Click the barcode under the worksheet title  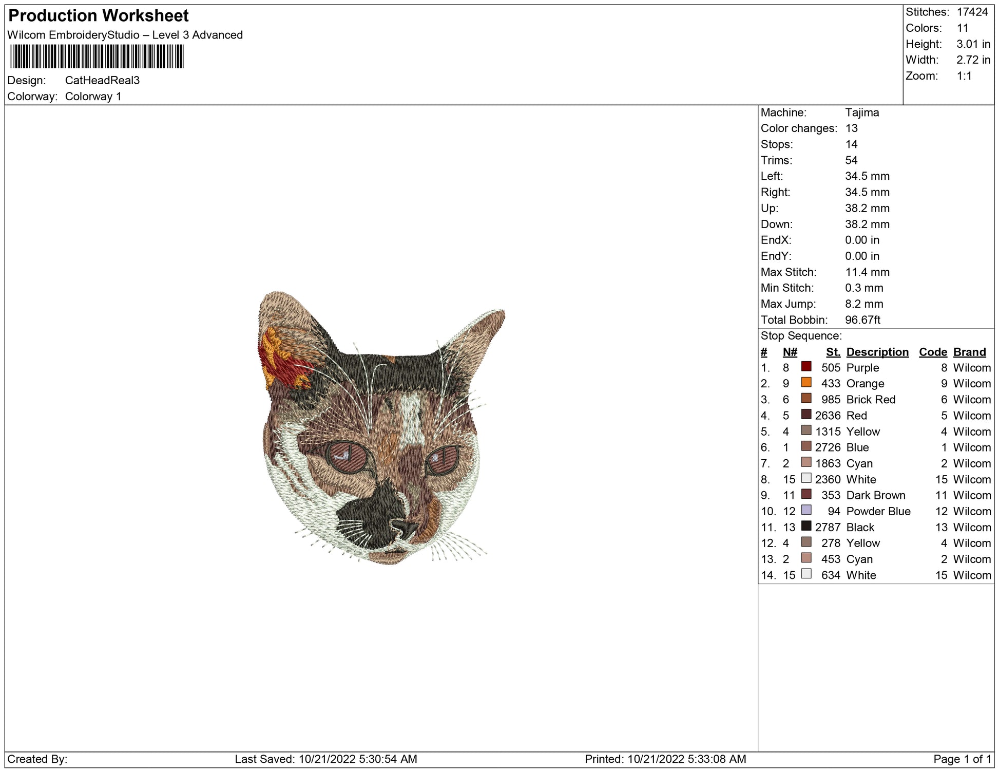click(x=97, y=57)
